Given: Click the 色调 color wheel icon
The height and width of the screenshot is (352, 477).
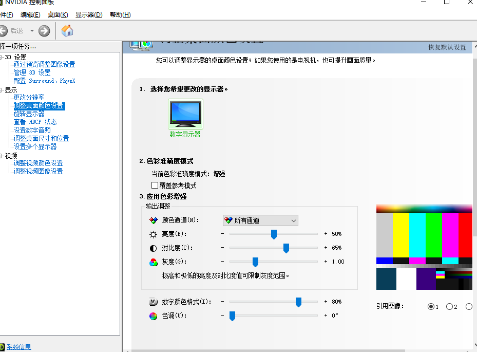Looking at the screenshot, I should pyautogui.click(x=154, y=316).
